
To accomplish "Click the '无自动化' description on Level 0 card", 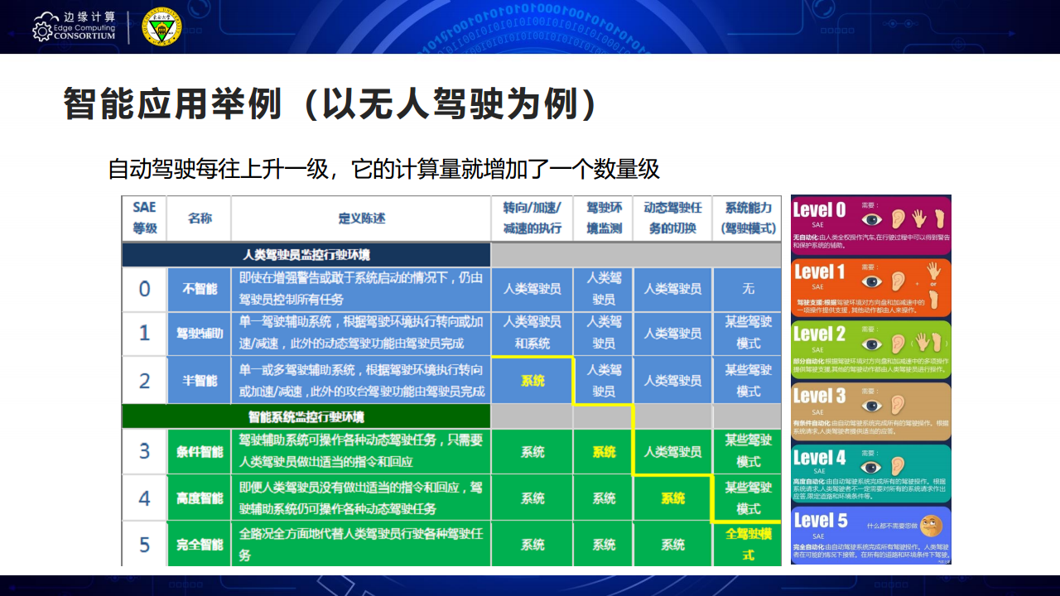I will point(870,241).
